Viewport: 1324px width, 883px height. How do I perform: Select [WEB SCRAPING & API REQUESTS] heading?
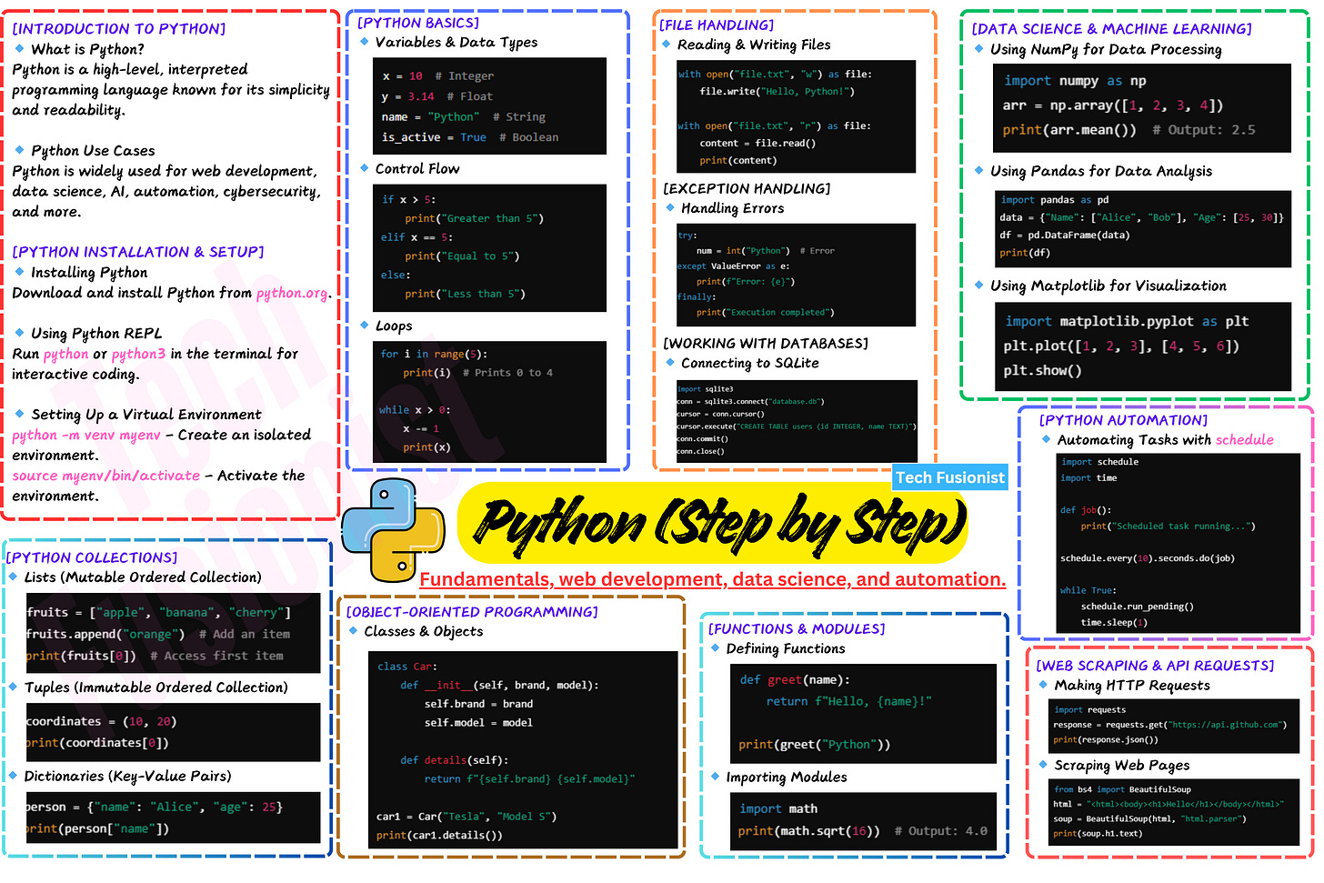point(1156,666)
